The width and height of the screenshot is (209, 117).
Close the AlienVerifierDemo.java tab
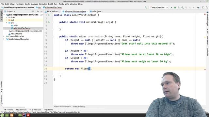[x=87, y=12]
